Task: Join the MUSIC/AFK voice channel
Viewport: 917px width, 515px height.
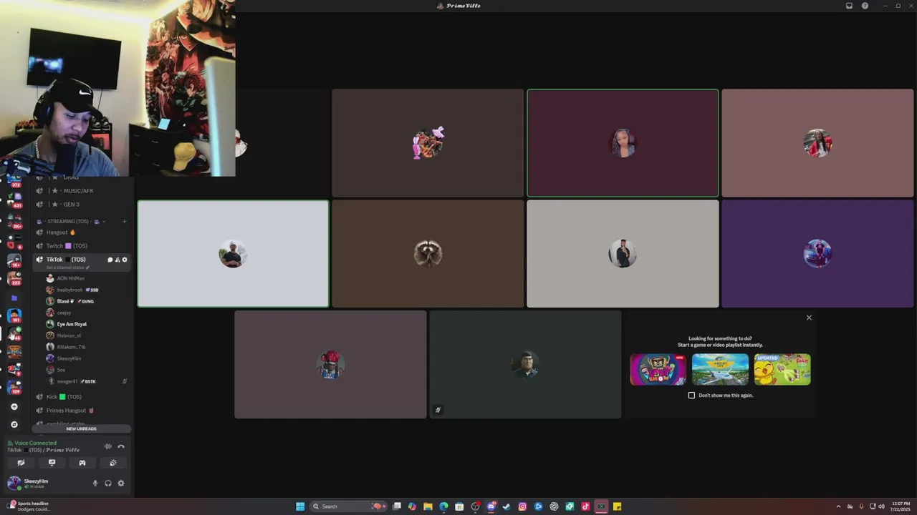Action: pyautogui.click(x=82, y=191)
